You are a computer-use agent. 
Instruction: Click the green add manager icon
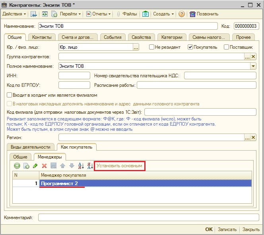point(17,166)
